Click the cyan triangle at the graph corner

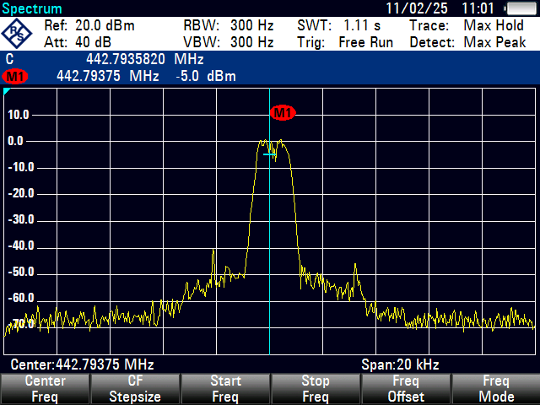point(7,91)
